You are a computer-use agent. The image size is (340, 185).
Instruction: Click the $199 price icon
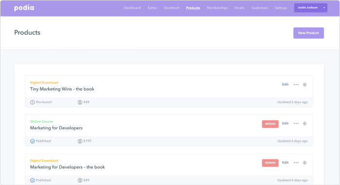tap(80, 141)
